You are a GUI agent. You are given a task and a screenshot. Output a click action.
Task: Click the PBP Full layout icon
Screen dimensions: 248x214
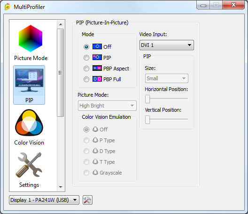(97, 79)
